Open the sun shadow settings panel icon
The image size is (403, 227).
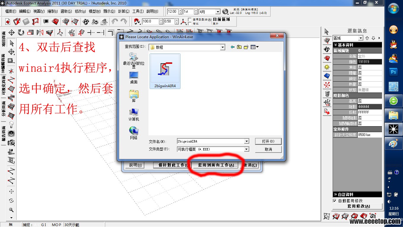pos(327,67)
